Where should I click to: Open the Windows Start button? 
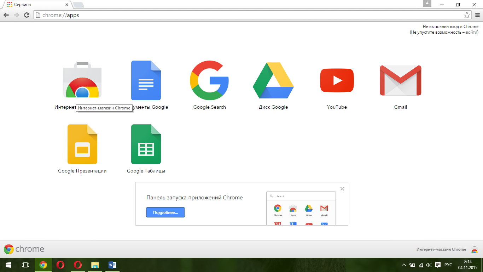pos(8,265)
